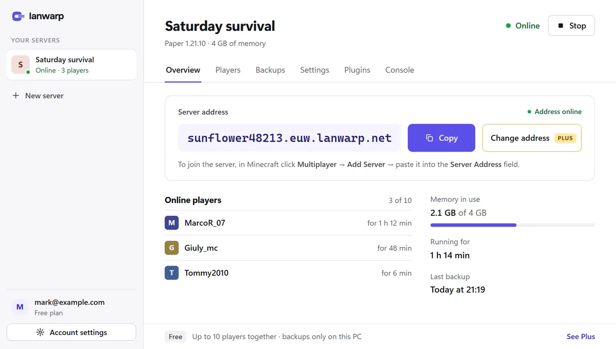Screen dimensions: 616x349
Task: Click the Saturday survival server avatar
Action: pos(21,65)
